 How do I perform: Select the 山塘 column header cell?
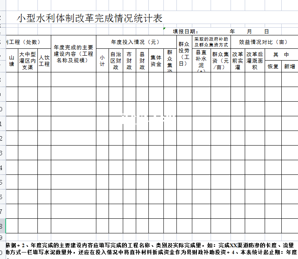tap(12, 61)
